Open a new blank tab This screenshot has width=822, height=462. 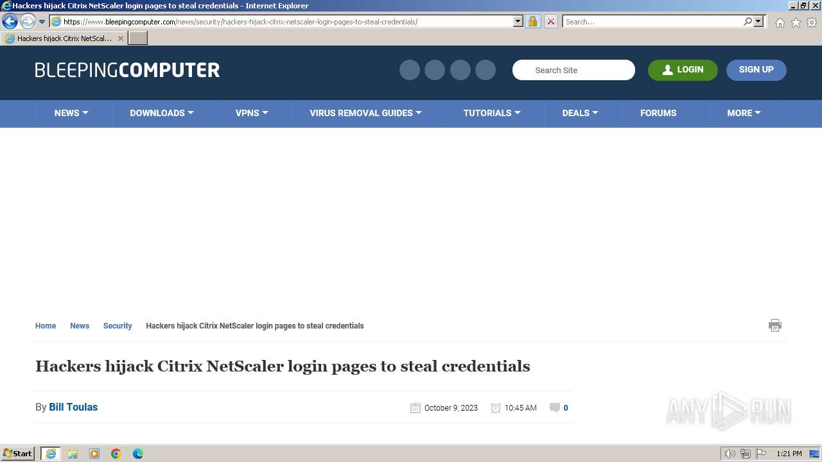[x=138, y=38]
